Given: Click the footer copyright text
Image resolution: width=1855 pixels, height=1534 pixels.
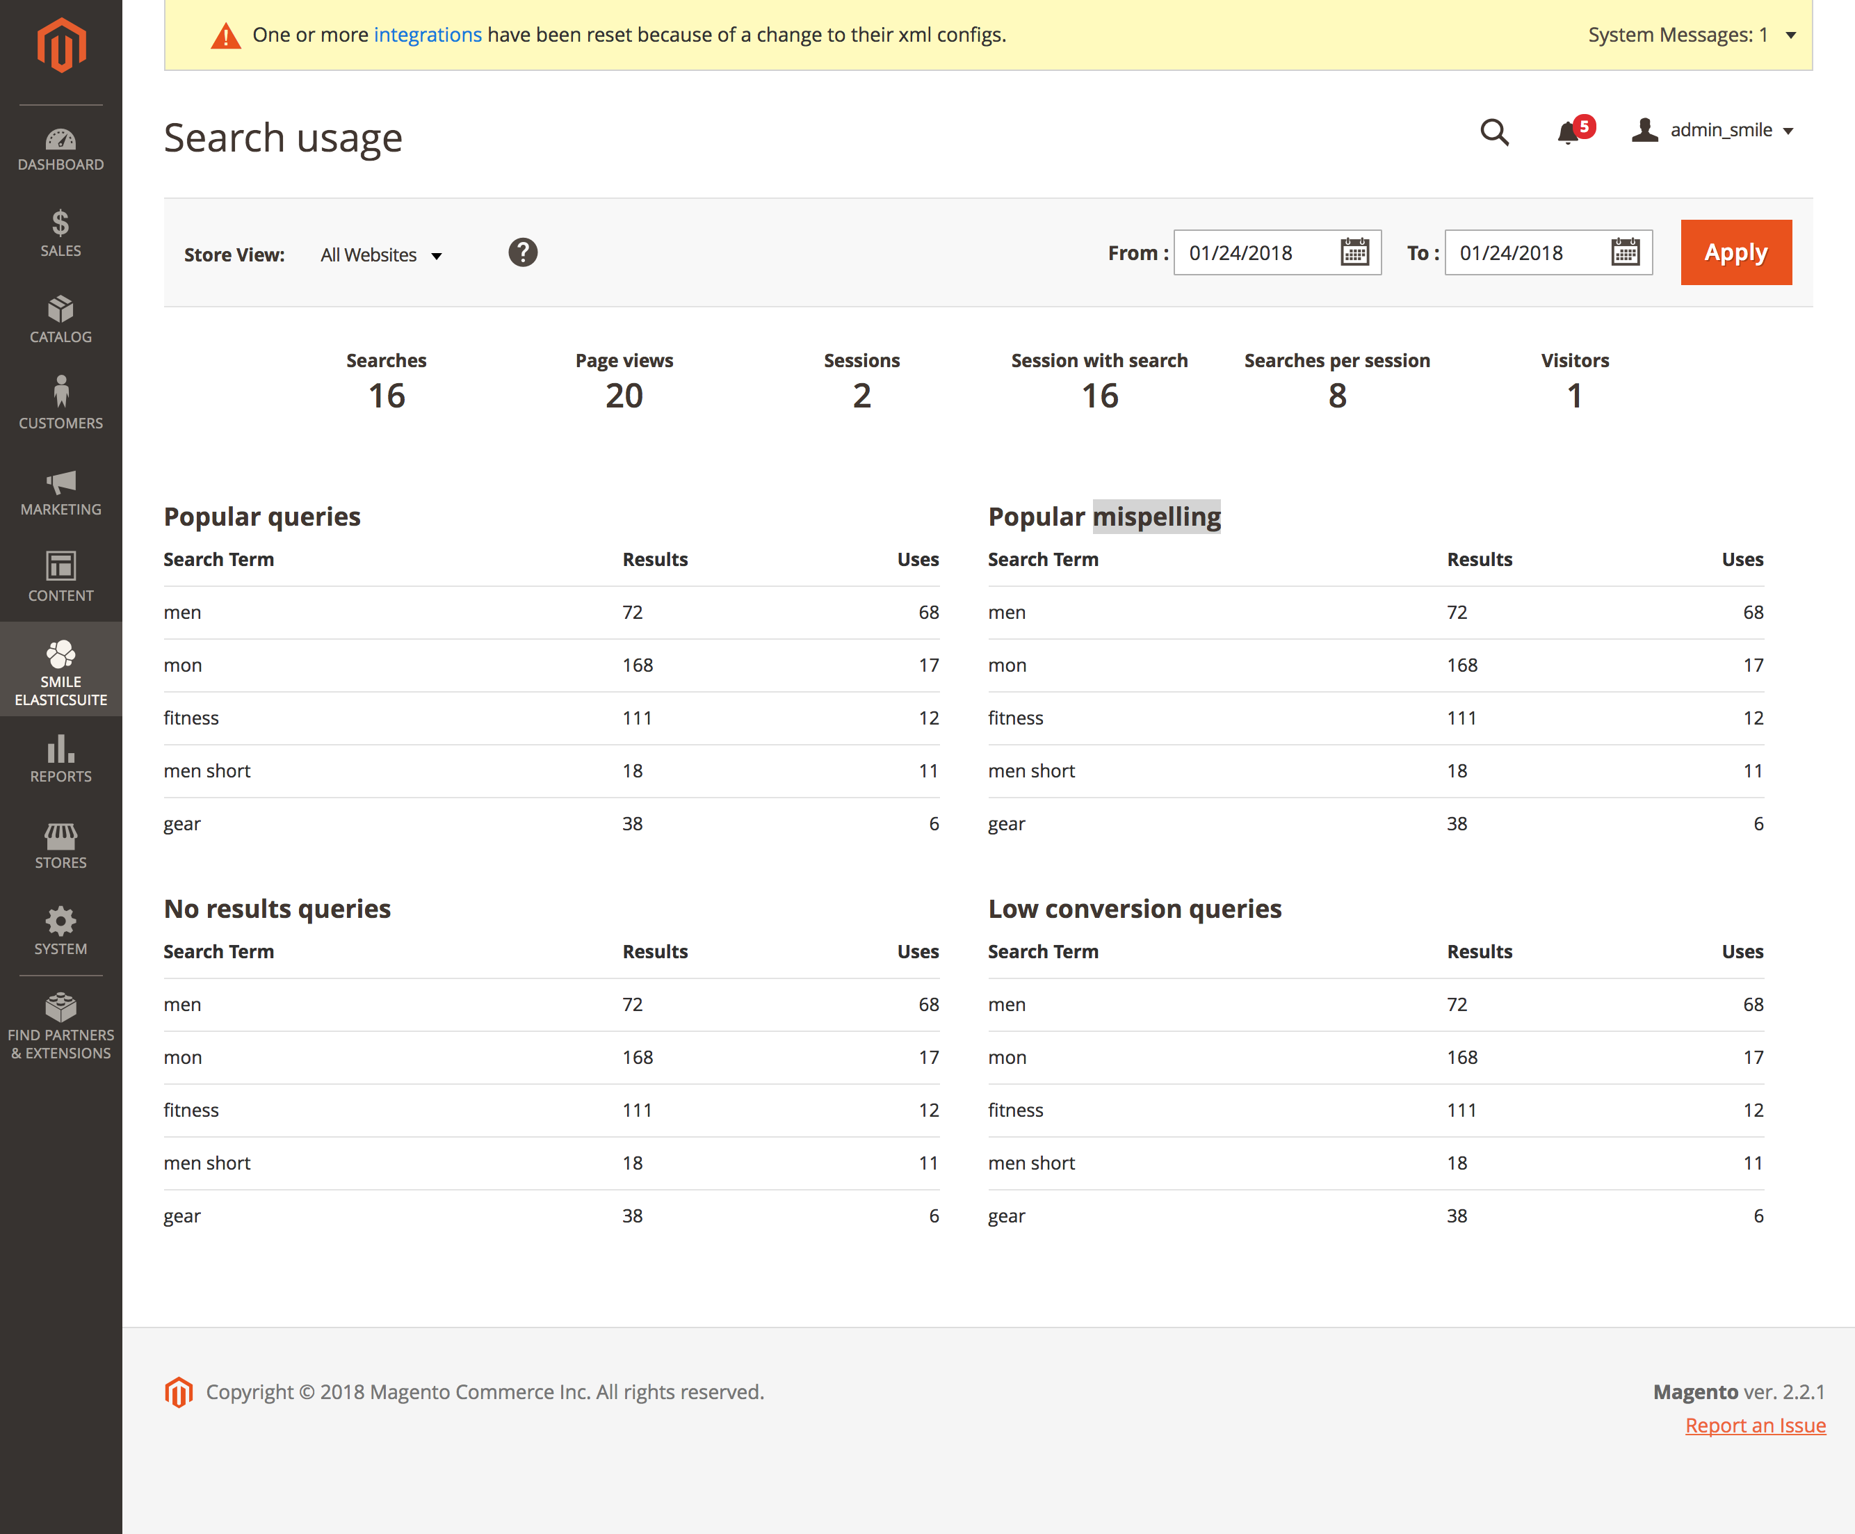Looking at the screenshot, I should pyautogui.click(x=485, y=1391).
